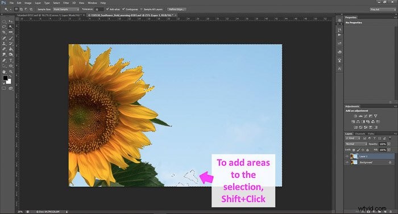
Task: Click the Tolerance input field
Action: point(99,10)
